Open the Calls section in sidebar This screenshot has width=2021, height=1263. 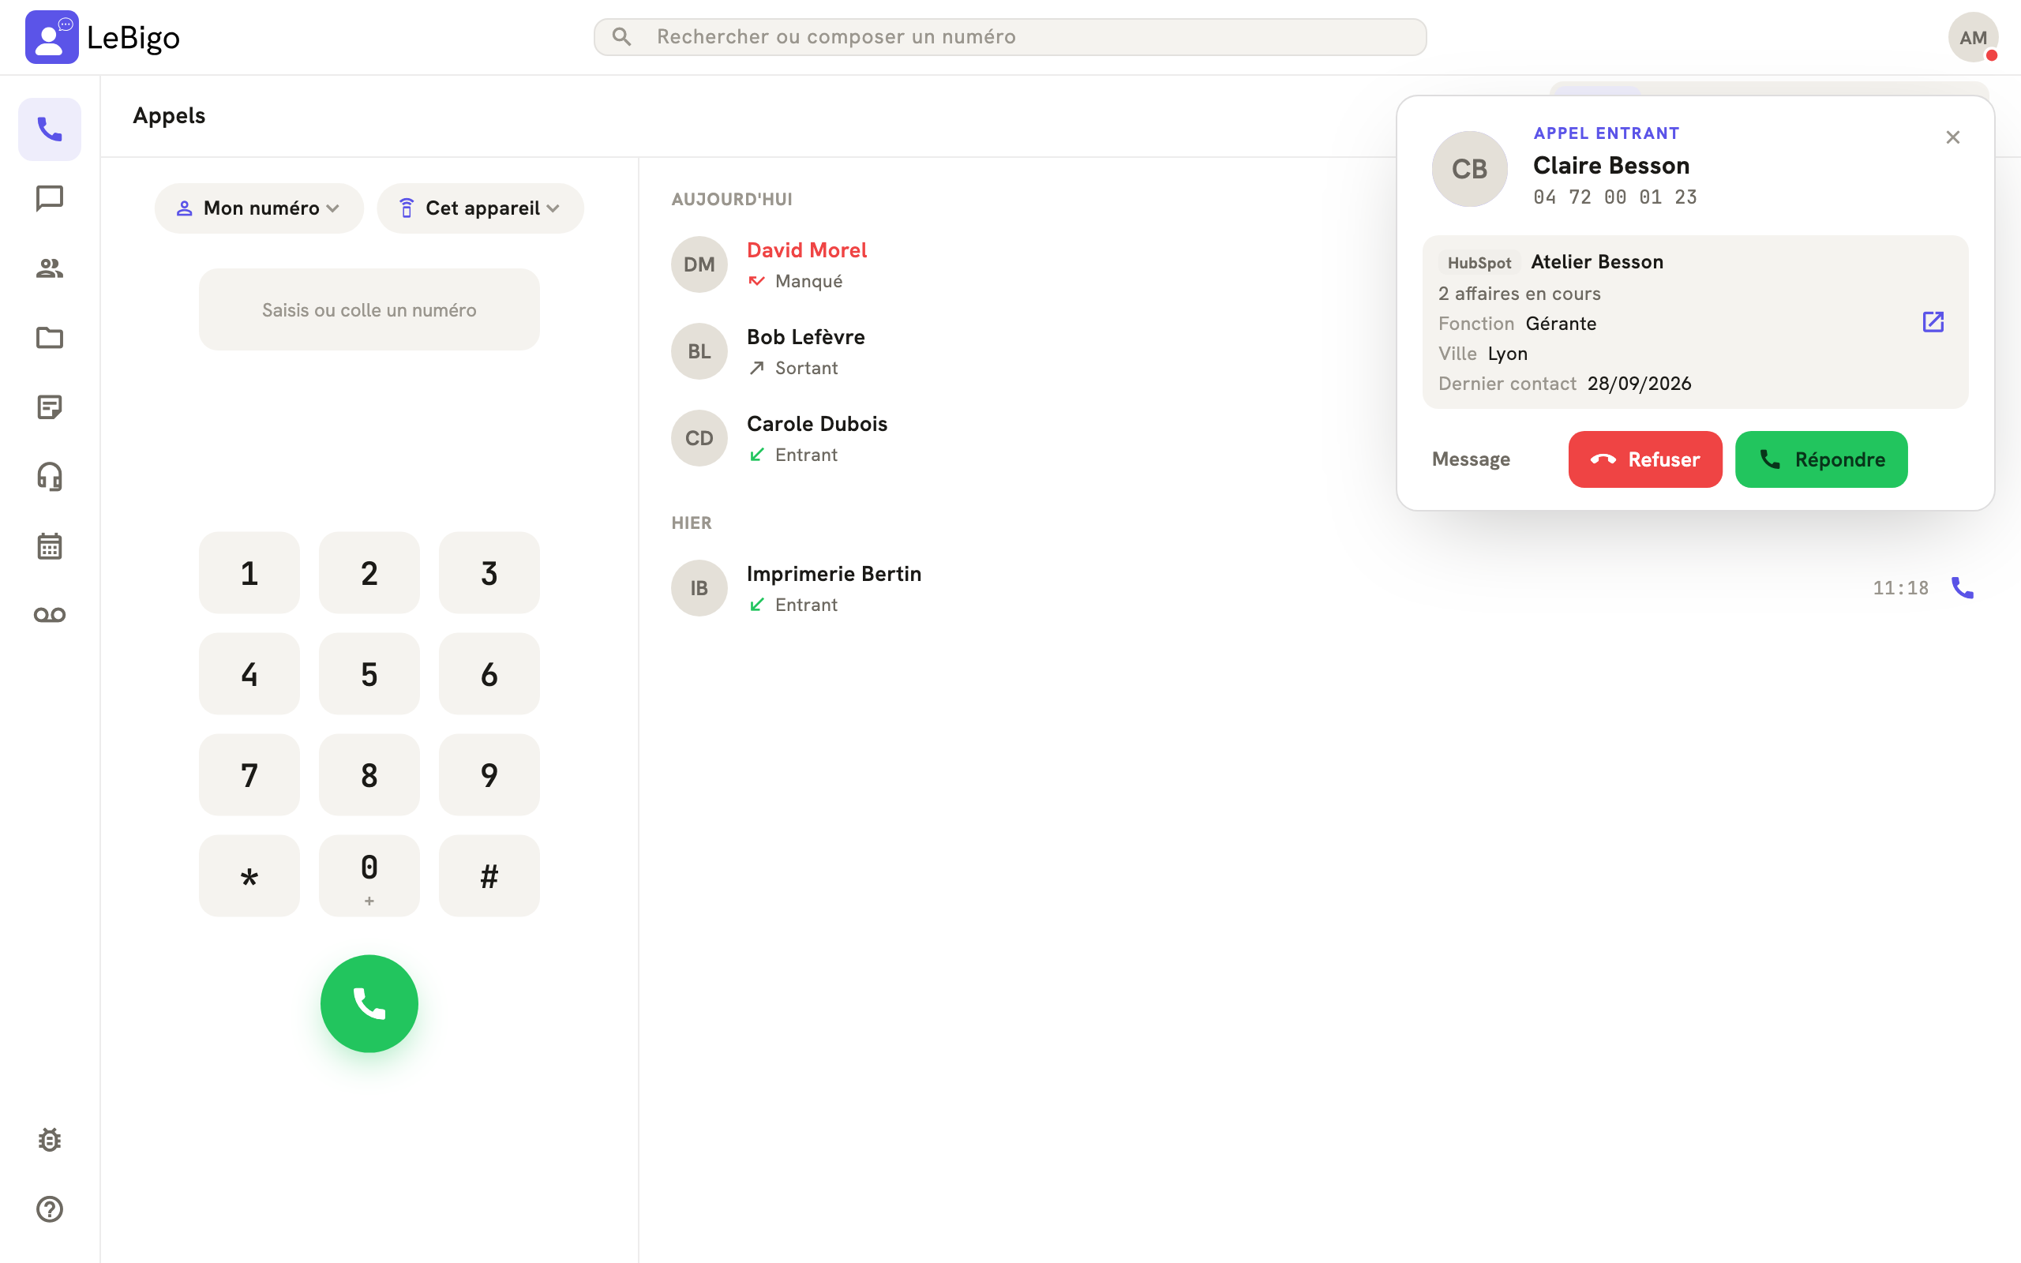[49, 129]
